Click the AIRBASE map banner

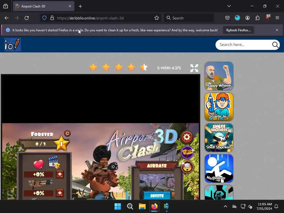(x=157, y=166)
